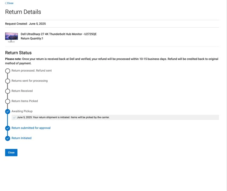The image size is (227, 191).
Task: Click the small checkmark in the June 5 status note
Action: [14, 117]
